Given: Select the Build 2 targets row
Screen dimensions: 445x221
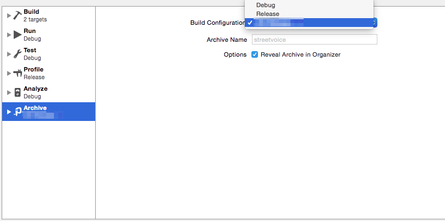Looking at the screenshot, I should (50, 15).
